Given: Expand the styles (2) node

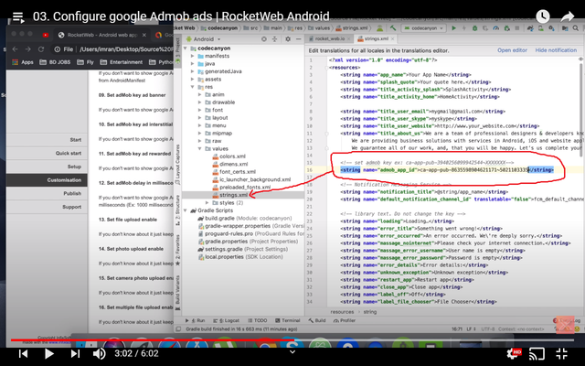Looking at the screenshot, I should click(x=207, y=203).
